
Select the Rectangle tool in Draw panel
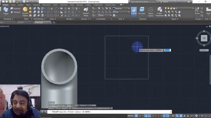point(52,15)
